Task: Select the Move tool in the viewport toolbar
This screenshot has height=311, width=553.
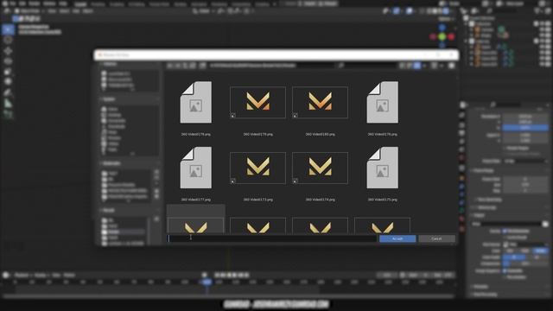Action: tap(8, 51)
